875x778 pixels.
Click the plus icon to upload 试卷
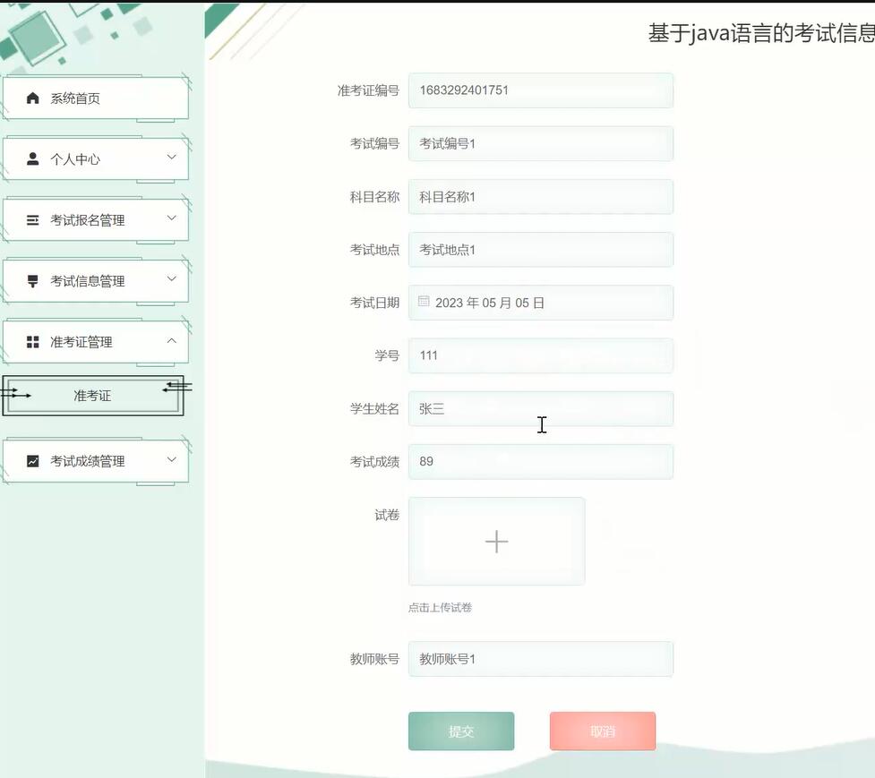496,541
